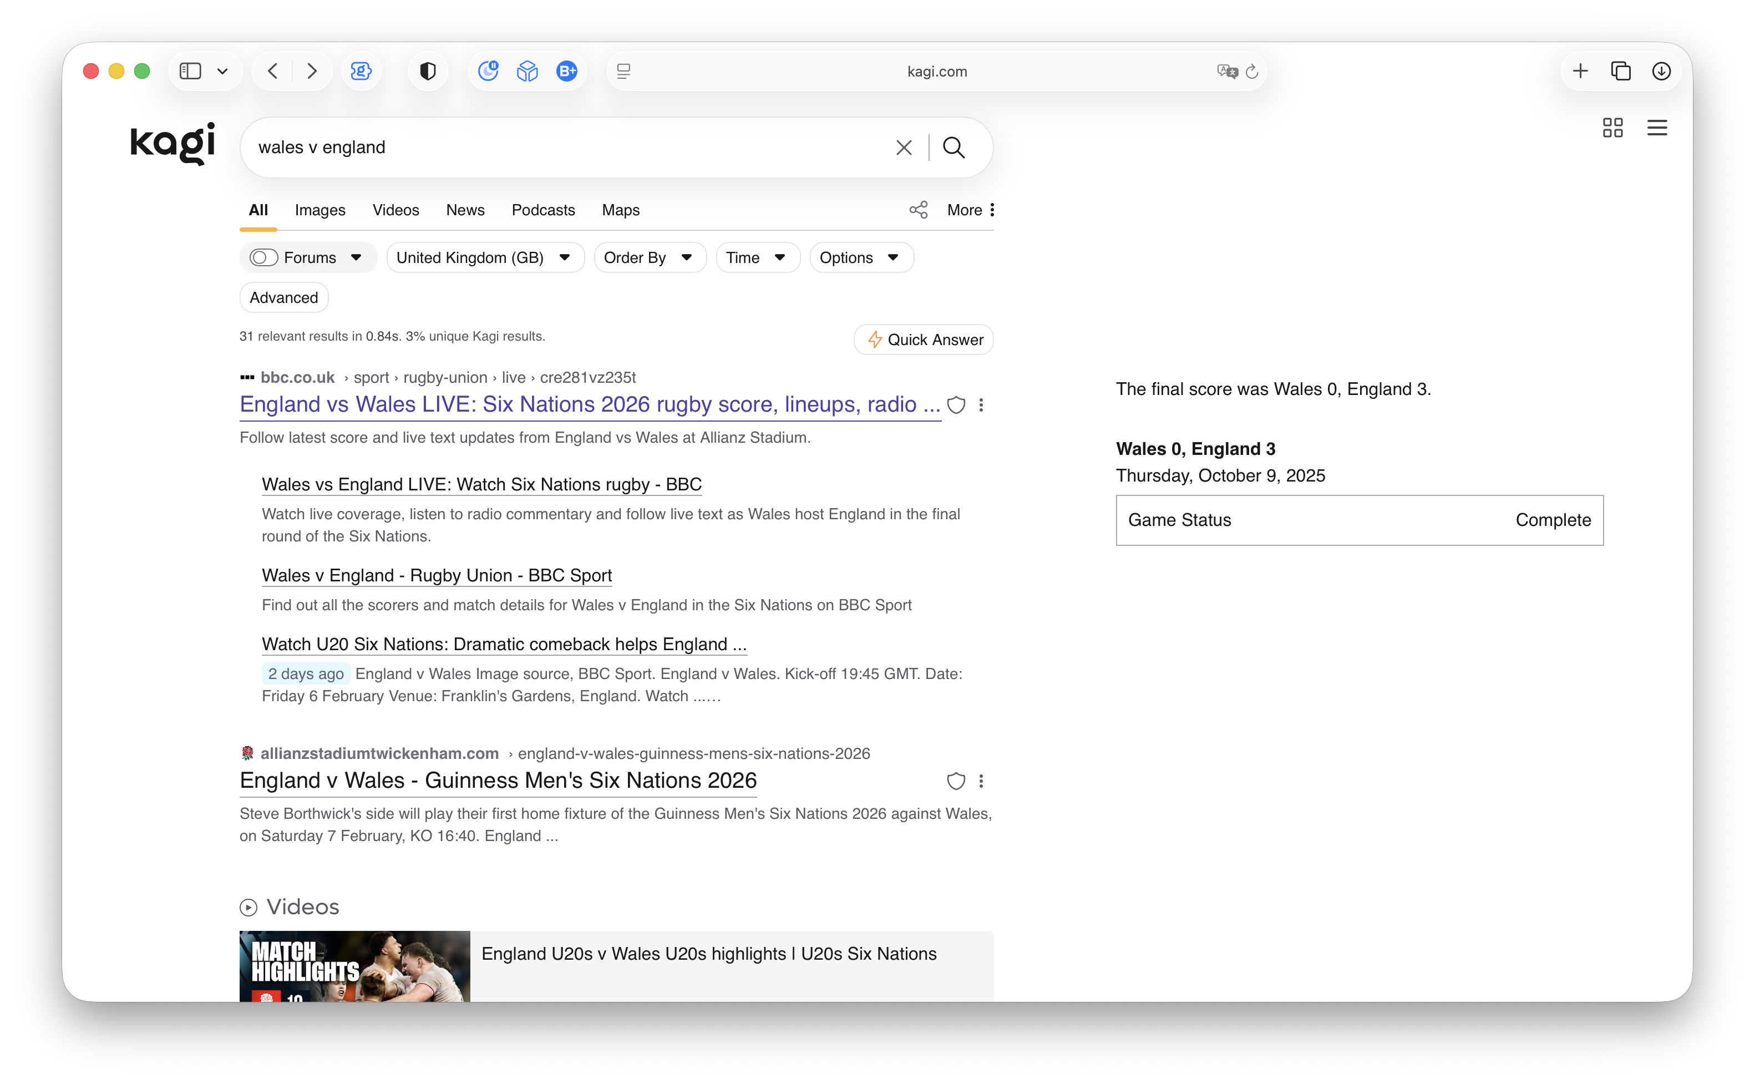The image size is (1755, 1084).
Task: Open the hamburger menu icon
Action: 1656,128
